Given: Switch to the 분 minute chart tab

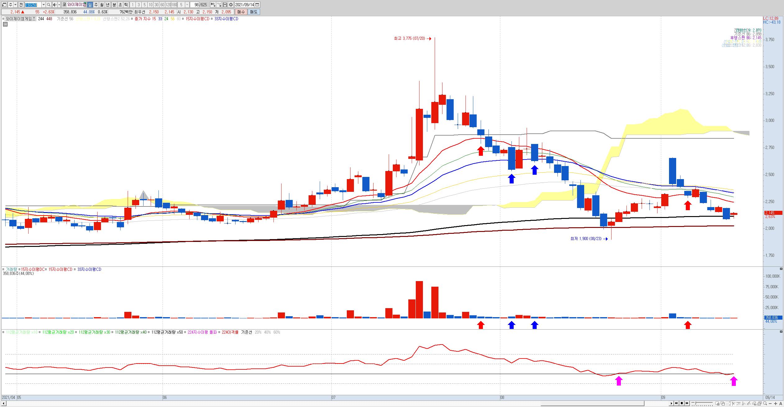Looking at the screenshot, I should [x=114, y=5].
